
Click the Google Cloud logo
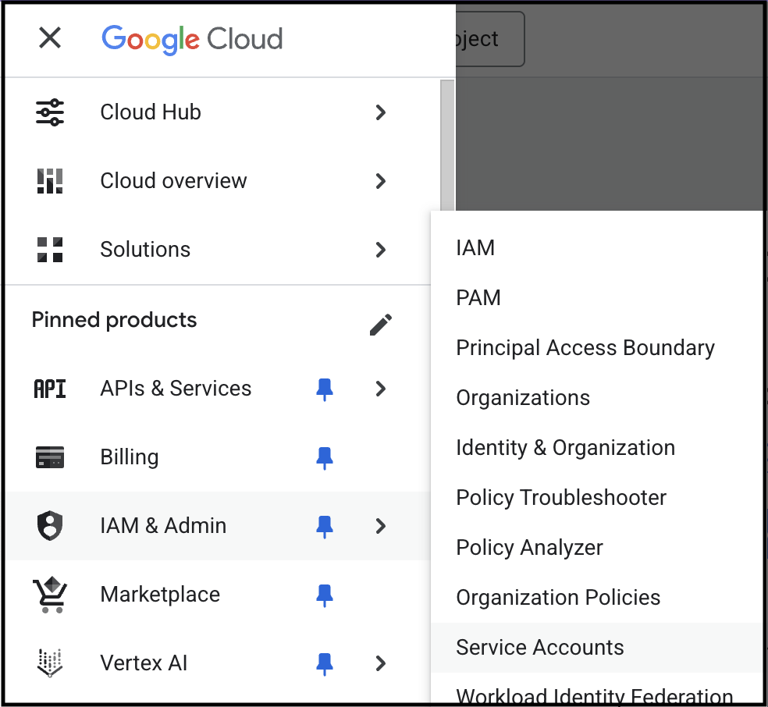[192, 39]
